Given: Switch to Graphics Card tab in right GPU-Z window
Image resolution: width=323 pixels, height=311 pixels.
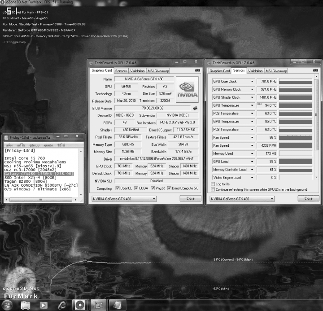Looking at the screenshot, I should pos(219,71).
